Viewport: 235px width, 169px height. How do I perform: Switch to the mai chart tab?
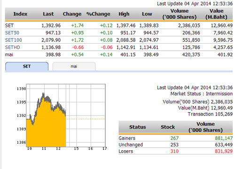point(74,66)
